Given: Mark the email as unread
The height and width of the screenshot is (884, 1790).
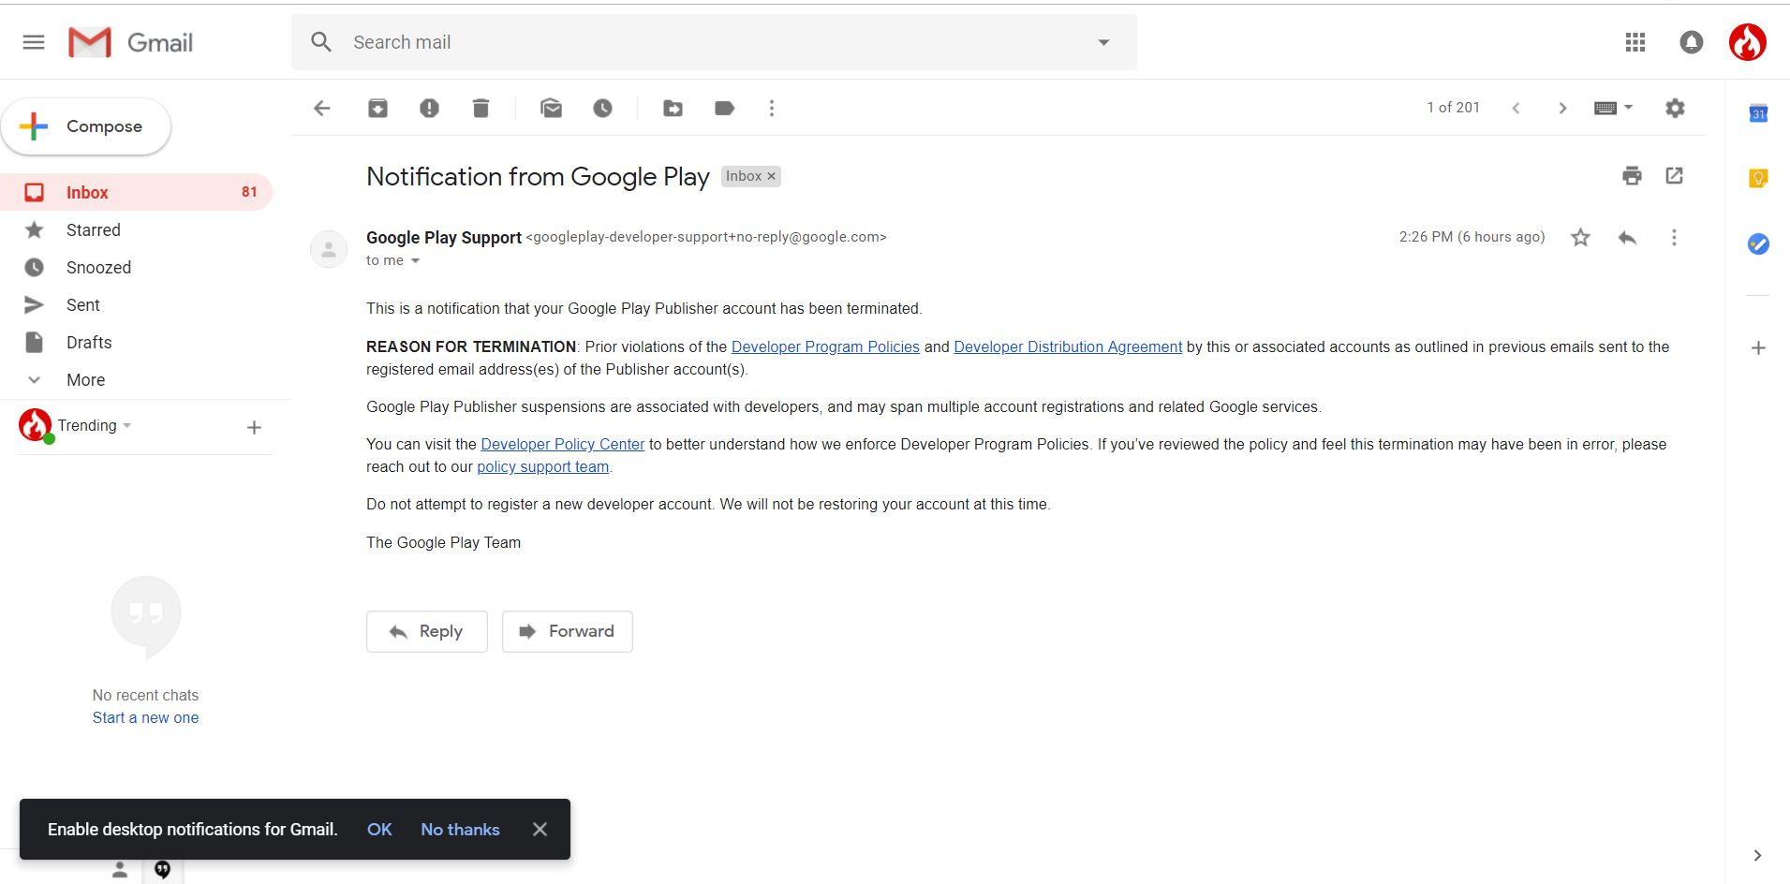Looking at the screenshot, I should [x=552, y=108].
